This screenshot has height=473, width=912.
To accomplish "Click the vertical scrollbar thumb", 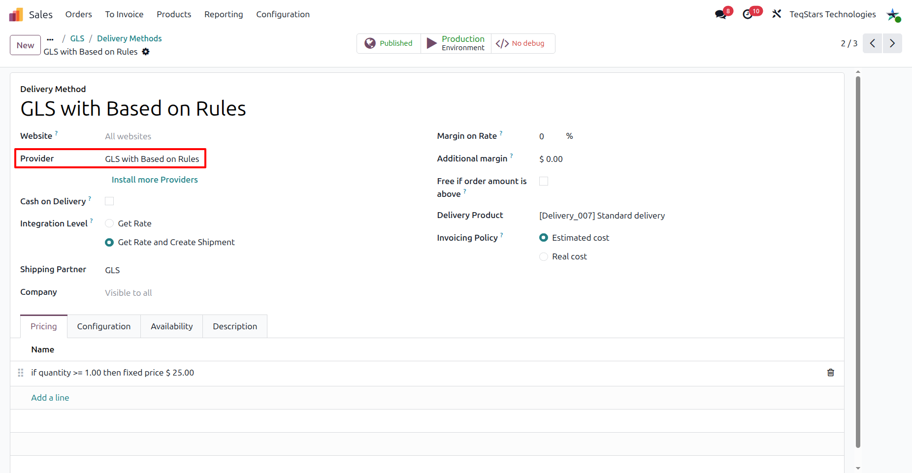I will 858,262.
